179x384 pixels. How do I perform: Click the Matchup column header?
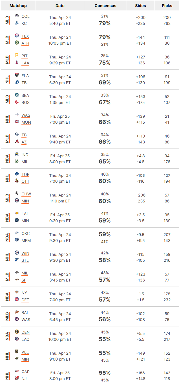coord(18,6)
